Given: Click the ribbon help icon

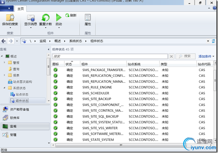Looking at the screenshot, I should [x=215, y=8].
